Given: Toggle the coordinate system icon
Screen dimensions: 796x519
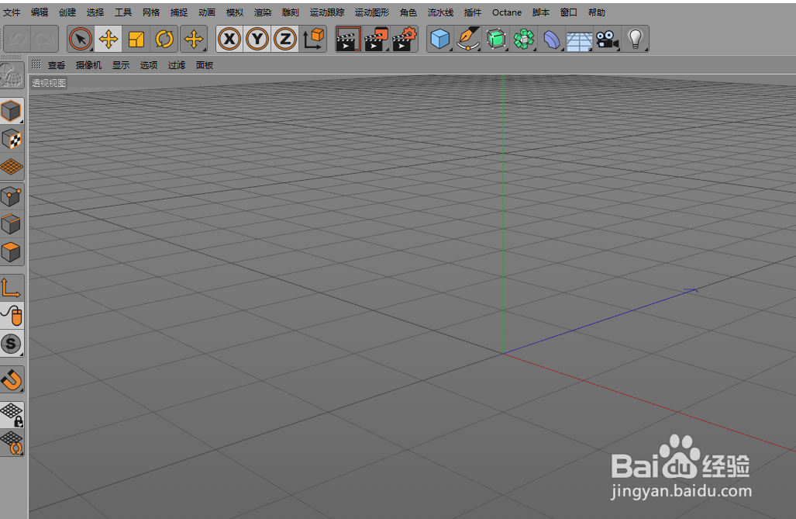Looking at the screenshot, I should (x=313, y=39).
